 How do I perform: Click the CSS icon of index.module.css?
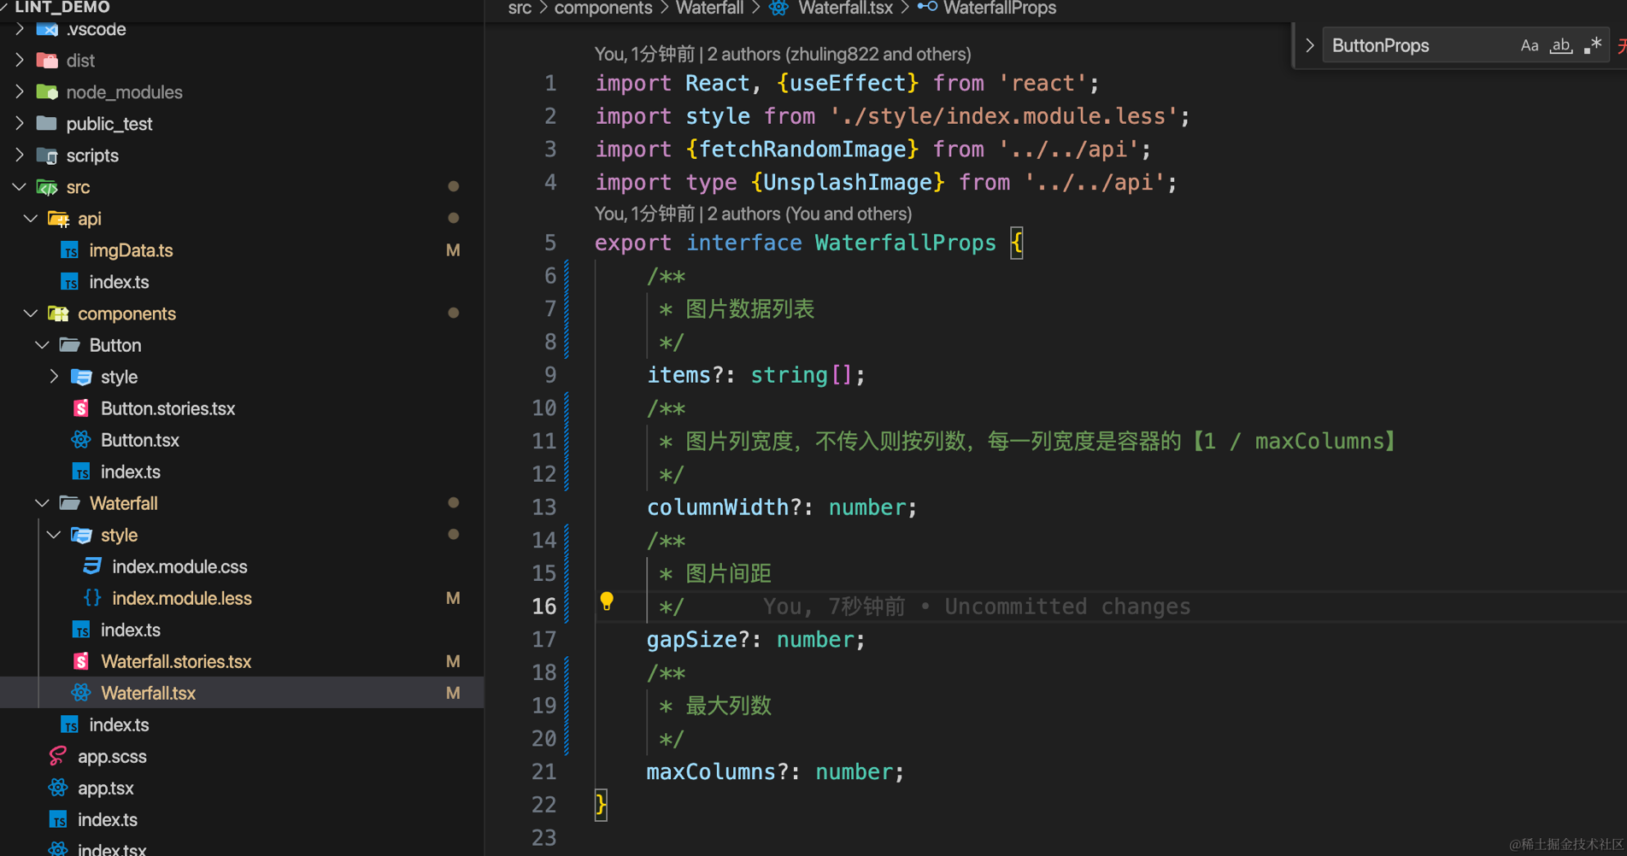pos(92,566)
